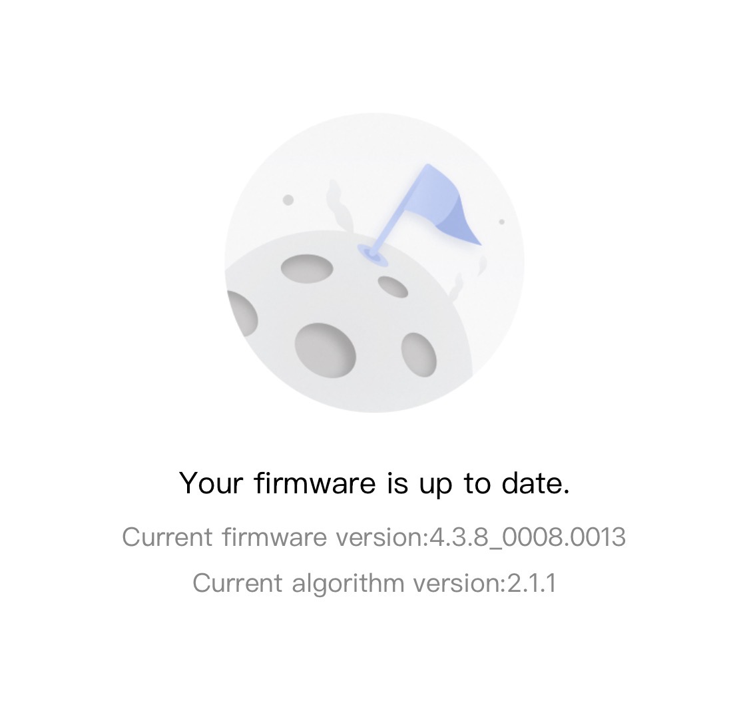Click the larger gray dot above the moon

coord(288,200)
